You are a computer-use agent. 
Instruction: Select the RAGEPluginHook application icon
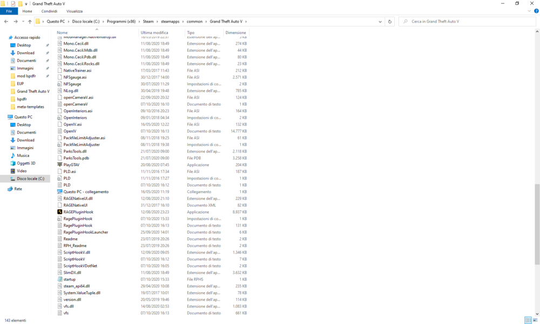coord(59,212)
